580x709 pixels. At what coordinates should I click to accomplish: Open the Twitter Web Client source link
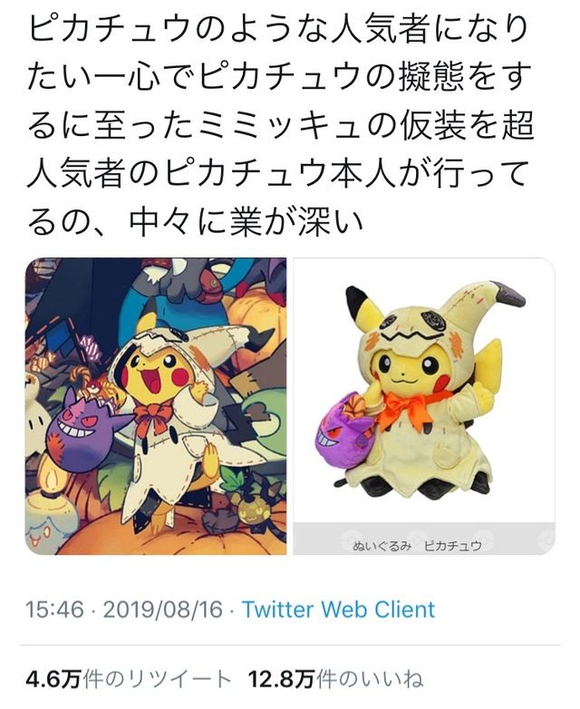tap(339, 609)
